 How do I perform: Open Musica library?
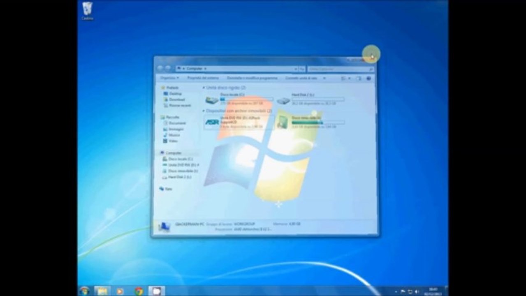tap(171, 135)
